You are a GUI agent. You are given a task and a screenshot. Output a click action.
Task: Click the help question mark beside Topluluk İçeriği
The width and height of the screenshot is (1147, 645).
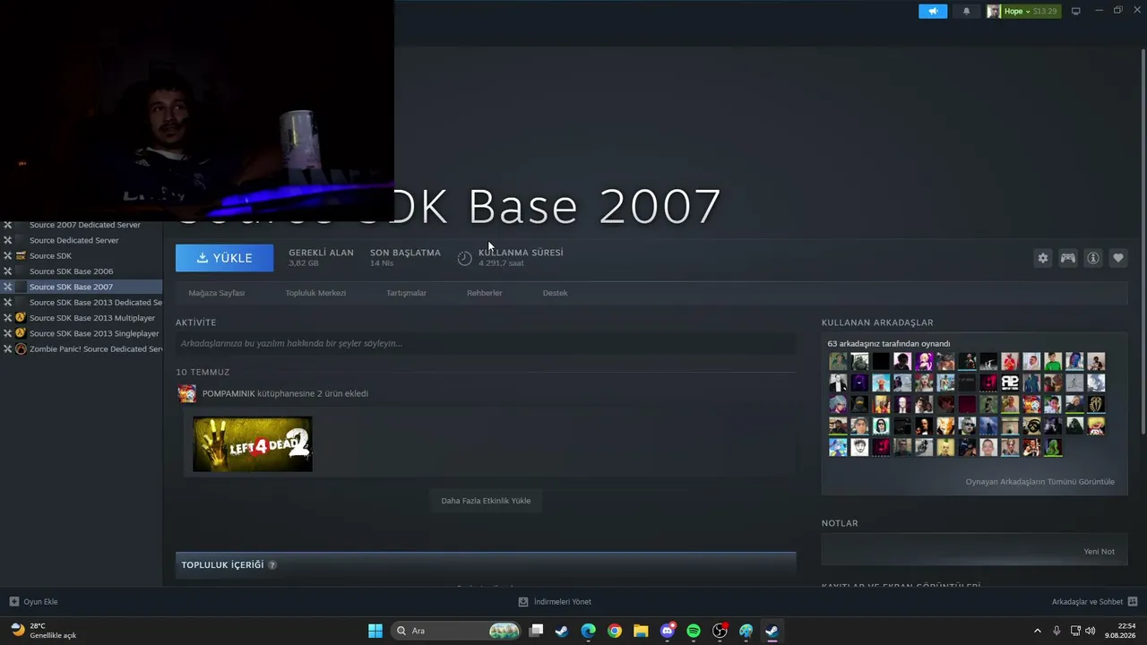click(x=272, y=565)
